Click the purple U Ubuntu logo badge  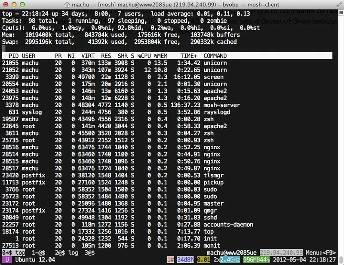(7, 260)
